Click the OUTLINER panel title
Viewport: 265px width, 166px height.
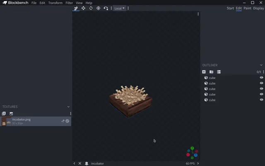pos(210,65)
